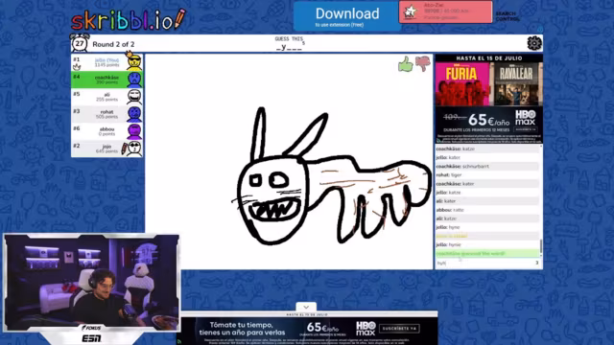Click the alarm clock timer icon
This screenshot has height=345, width=614.
coord(80,43)
